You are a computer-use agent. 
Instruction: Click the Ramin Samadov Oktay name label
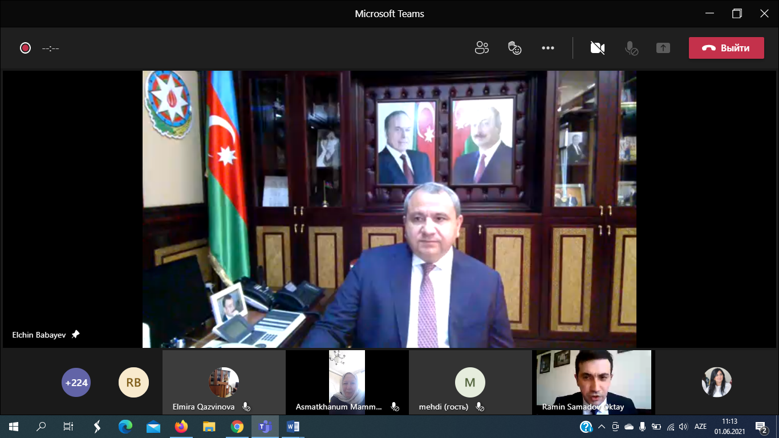tap(583, 407)
